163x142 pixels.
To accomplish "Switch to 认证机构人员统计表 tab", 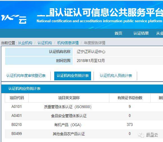I will tap(116, 76).
